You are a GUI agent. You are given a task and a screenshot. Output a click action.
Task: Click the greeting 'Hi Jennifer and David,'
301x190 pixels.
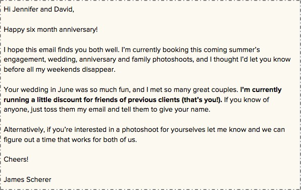click(39, 9)
